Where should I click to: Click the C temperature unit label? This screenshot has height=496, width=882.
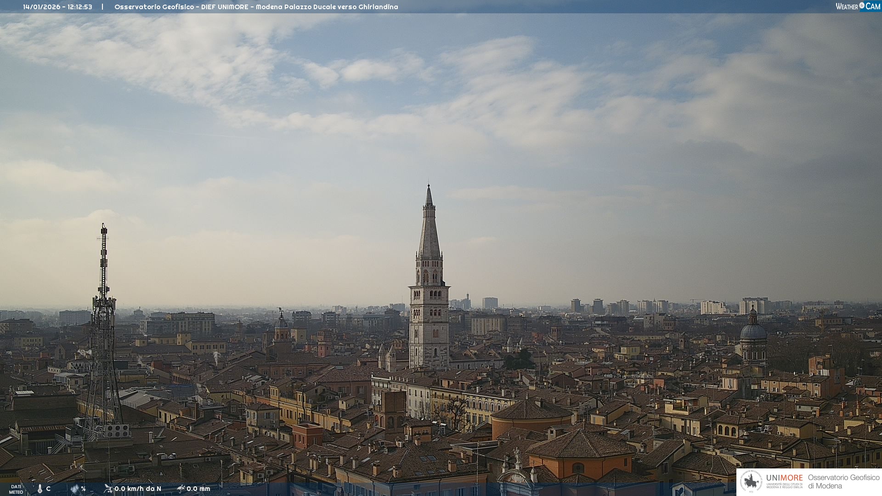point(48,489)
